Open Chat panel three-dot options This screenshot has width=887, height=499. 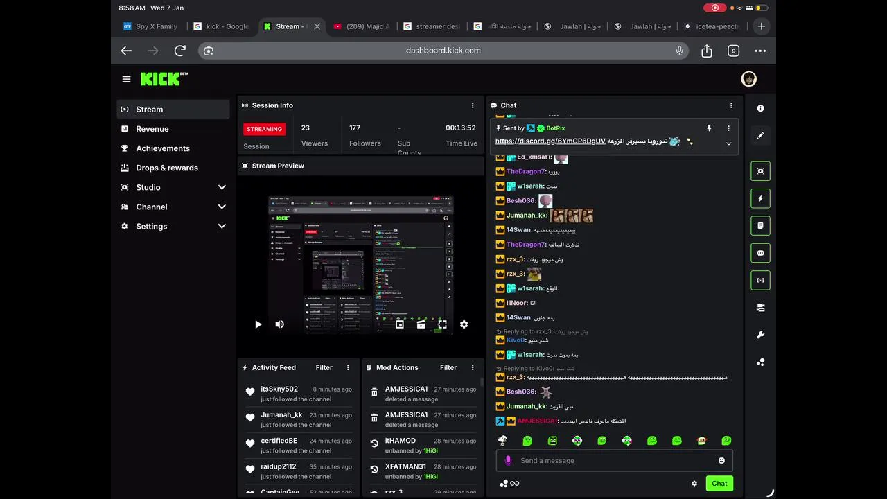click(x=730, y=105)
